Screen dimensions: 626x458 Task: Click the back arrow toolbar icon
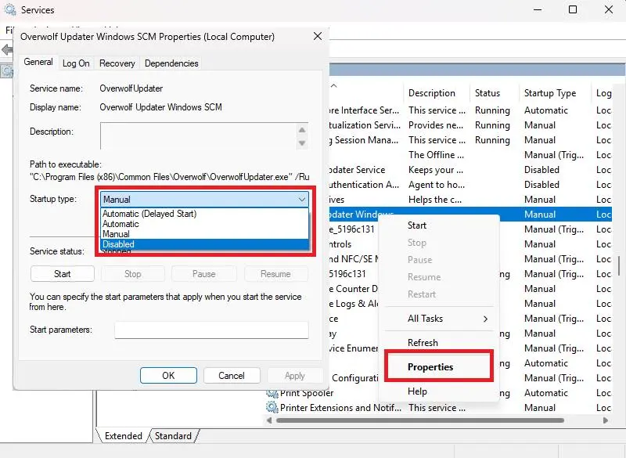pos(7,50)
